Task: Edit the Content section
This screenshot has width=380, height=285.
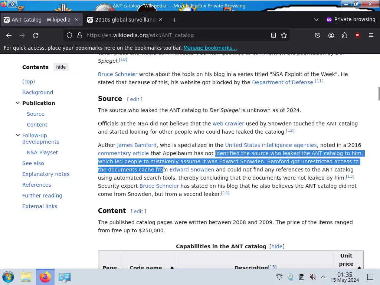Action: pyautogui.click(x=138, y=211)
